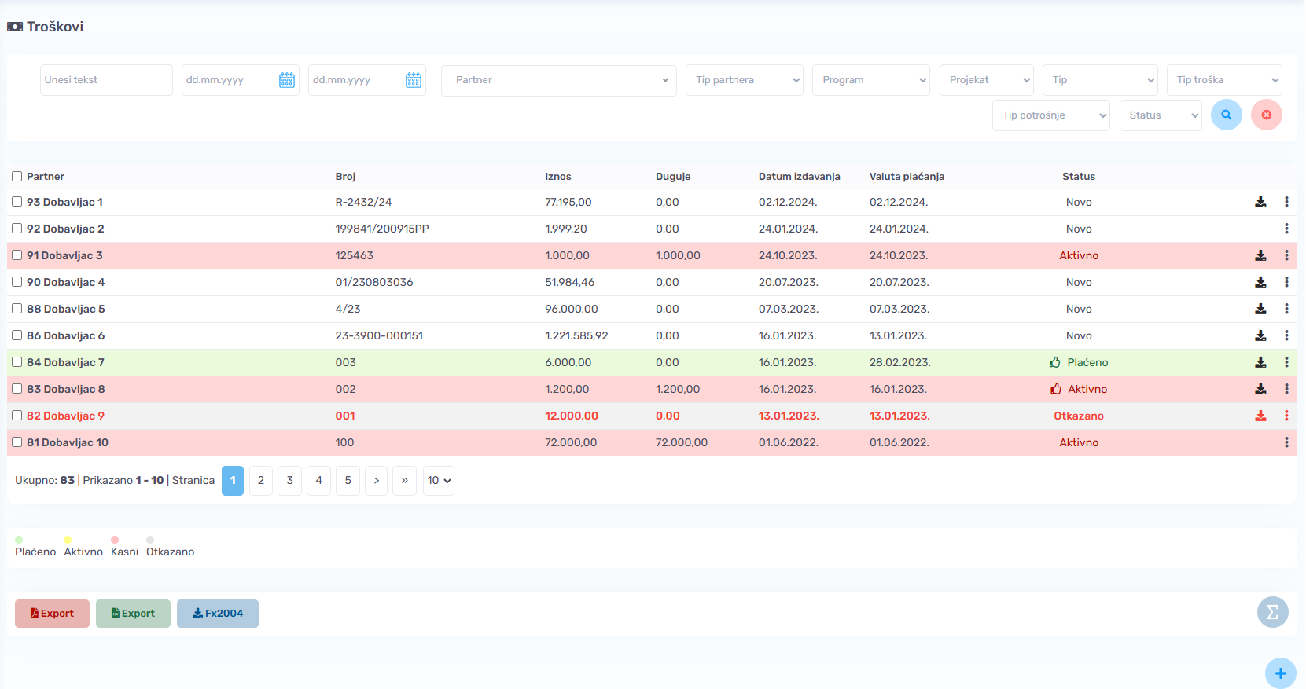Change rows-per-page dropdown showing 10
The width and height of the screenshot is (1306, 689).
pyautogui.click(x=439, y=480)
